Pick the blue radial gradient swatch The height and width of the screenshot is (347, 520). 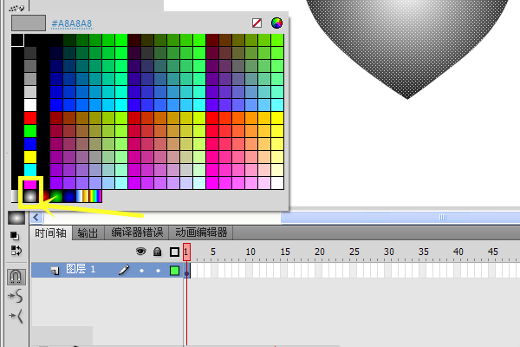click(69, 196)
